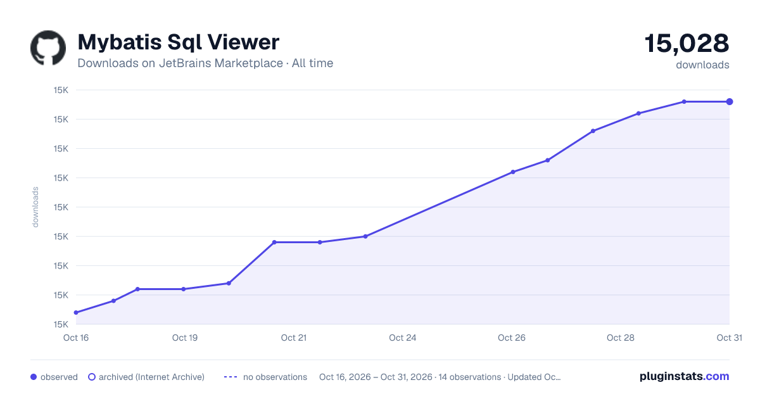Click the 15,028 total count
This screenshot has width=760, height=399.
(x=687, y=43)
